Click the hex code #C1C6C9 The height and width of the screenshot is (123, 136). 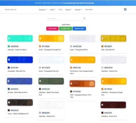click(46, 68)
